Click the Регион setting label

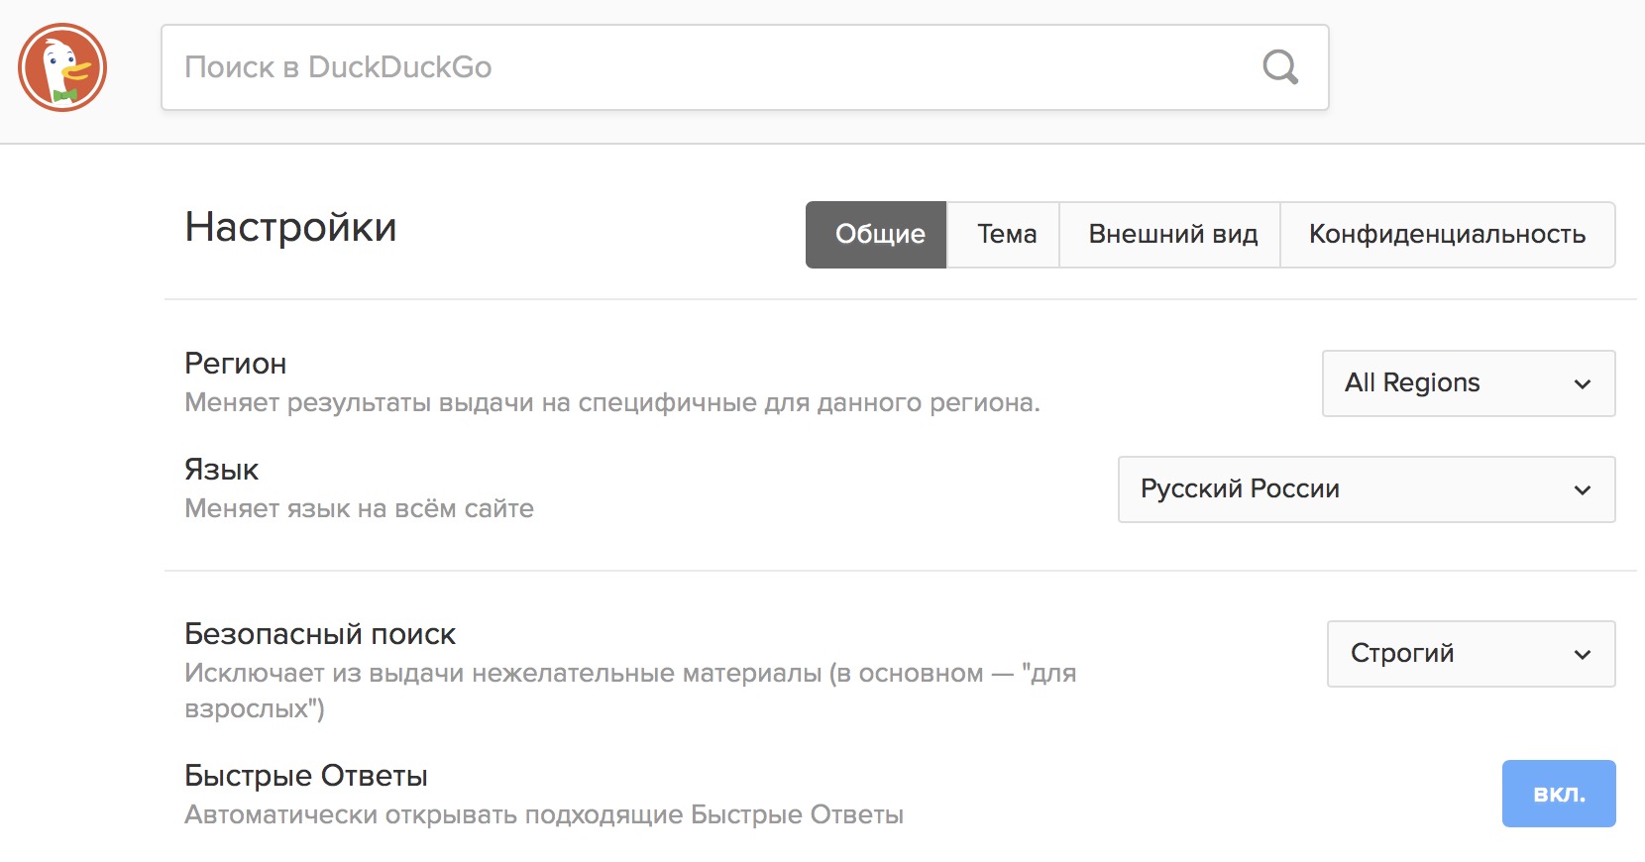click(236, 364)
